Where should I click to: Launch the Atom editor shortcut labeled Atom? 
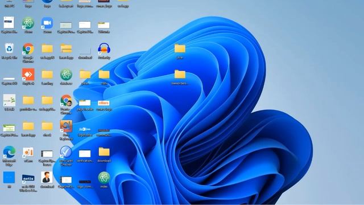(x=28, y=23)
